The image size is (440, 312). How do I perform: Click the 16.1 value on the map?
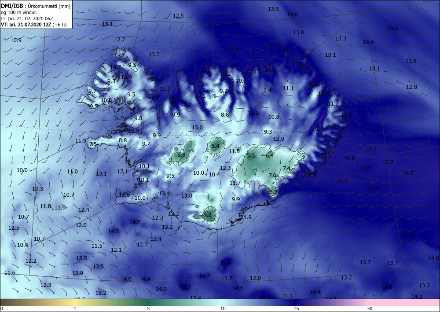(304, 67)
